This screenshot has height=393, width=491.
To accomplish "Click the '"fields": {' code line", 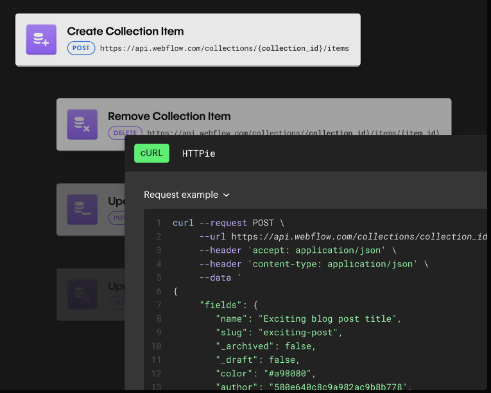I will pos(229,305).
